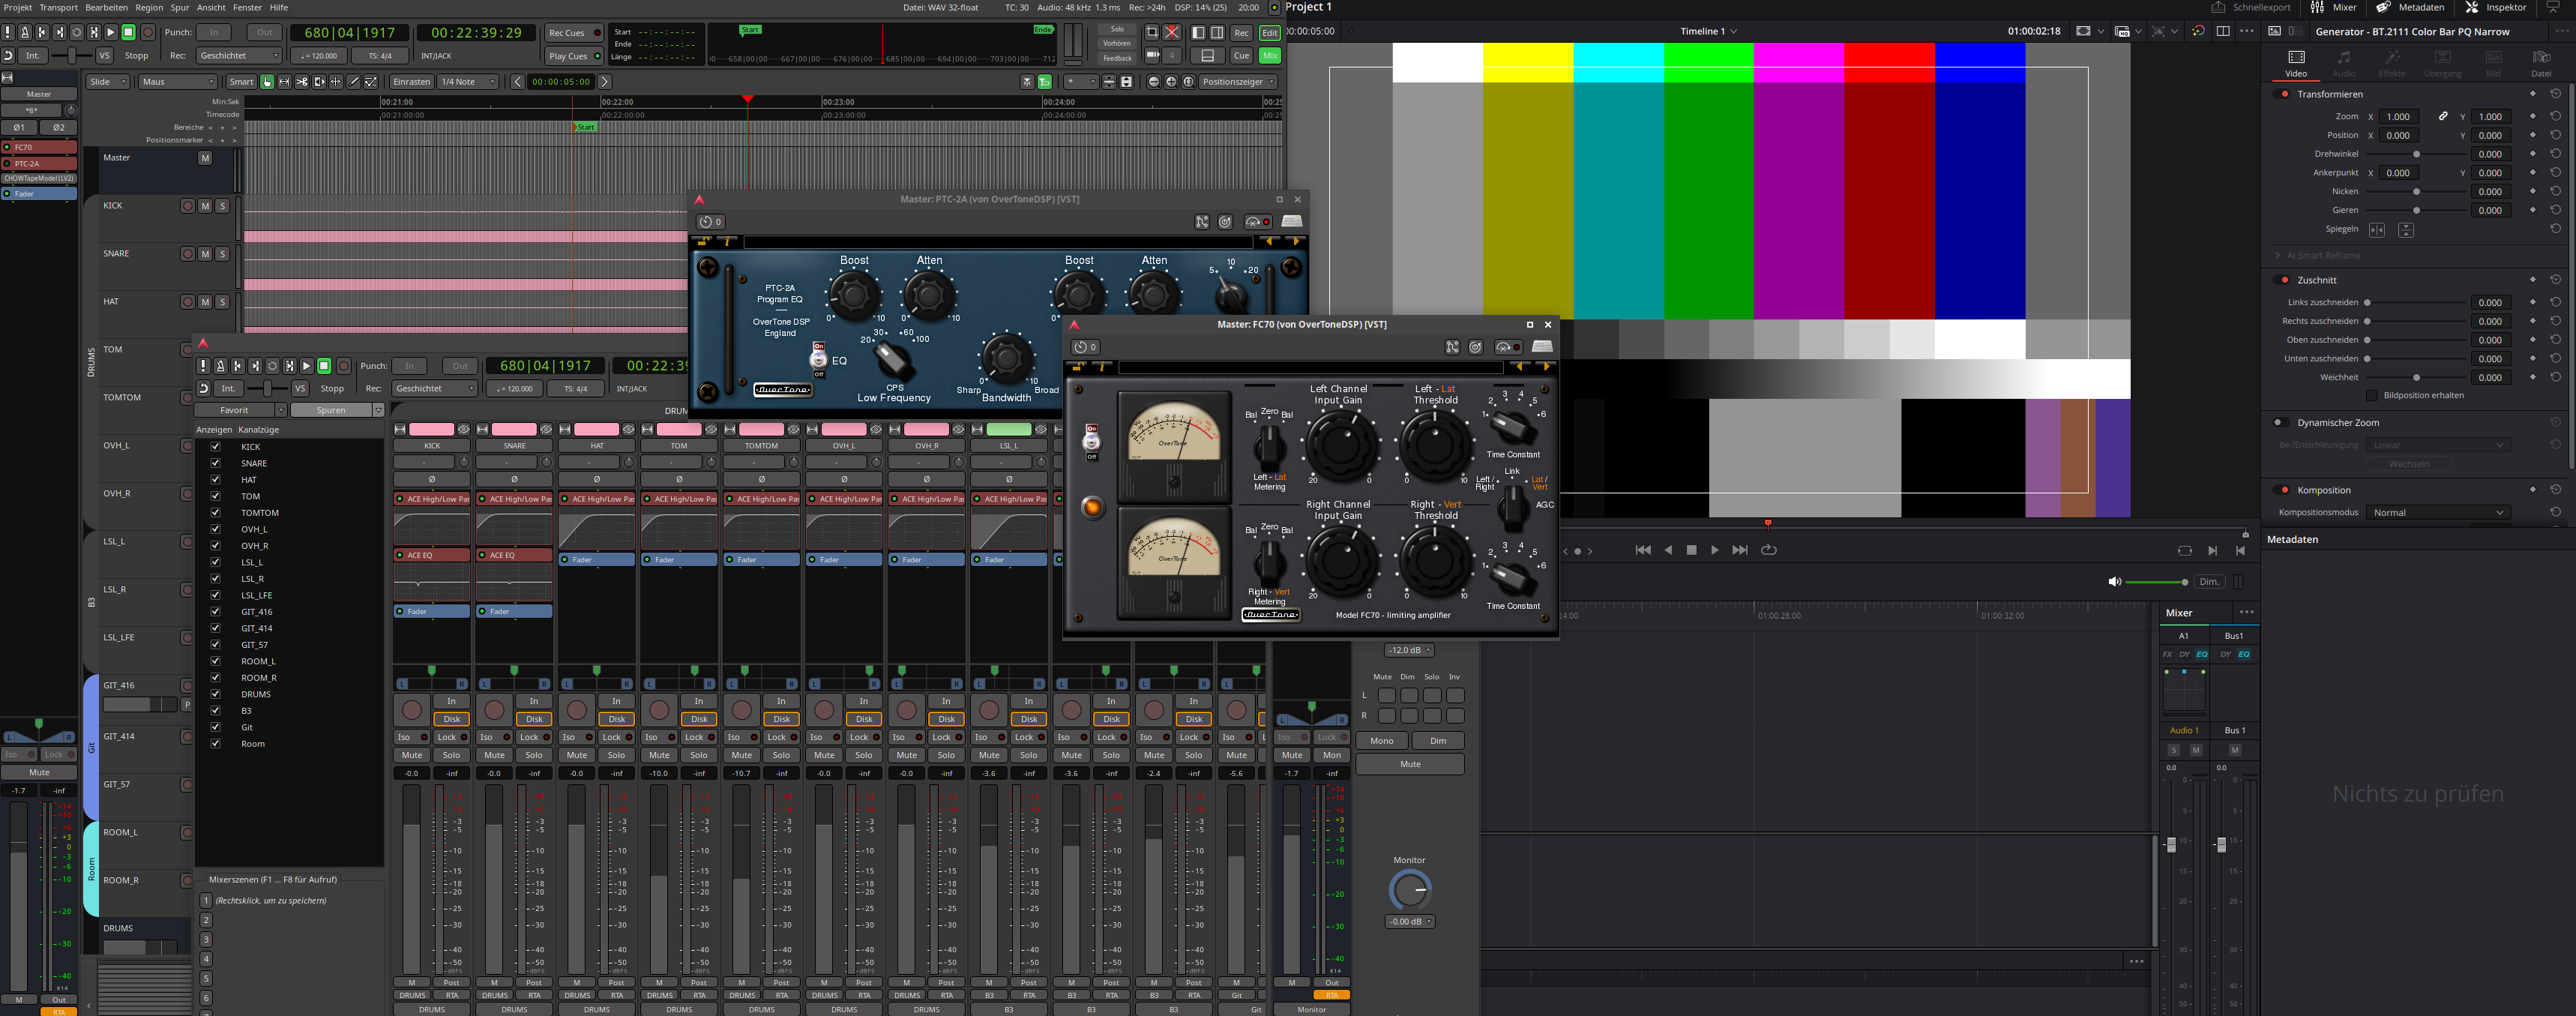Open the Timeline 1 dropdown in DaVinci viewer
The image size is (2576, 1016).
click(x=1708, y=31)
